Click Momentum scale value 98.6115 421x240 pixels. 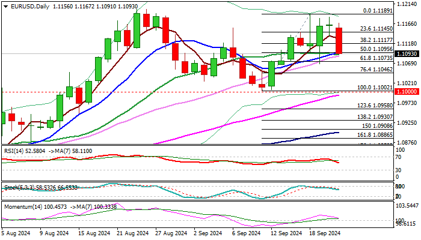[x=407, y=224]
